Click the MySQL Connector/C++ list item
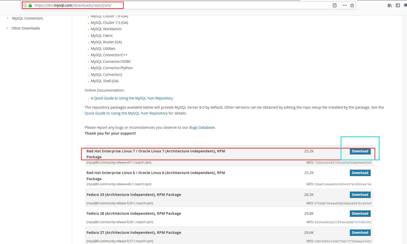The height and width of the screenshot is (244, 407). click(109, 55)
